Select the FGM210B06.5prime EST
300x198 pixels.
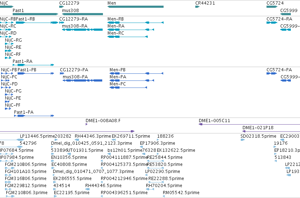click(x=10, y=168)
